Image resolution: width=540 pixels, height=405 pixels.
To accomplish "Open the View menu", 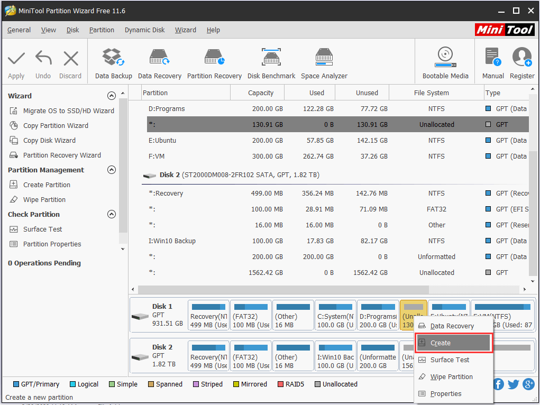I will 49,30.
